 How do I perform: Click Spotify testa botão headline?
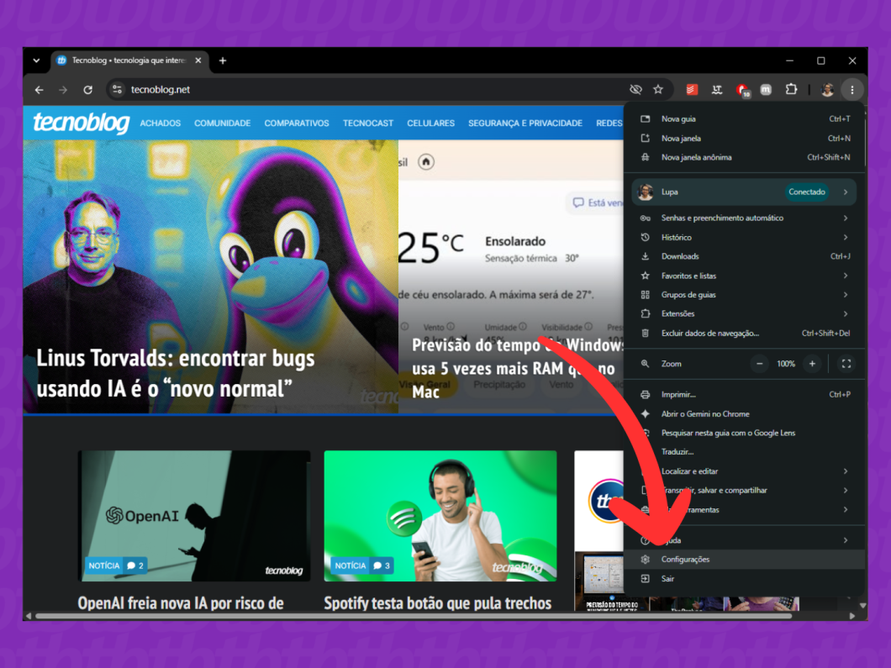[x=438, y=602]
